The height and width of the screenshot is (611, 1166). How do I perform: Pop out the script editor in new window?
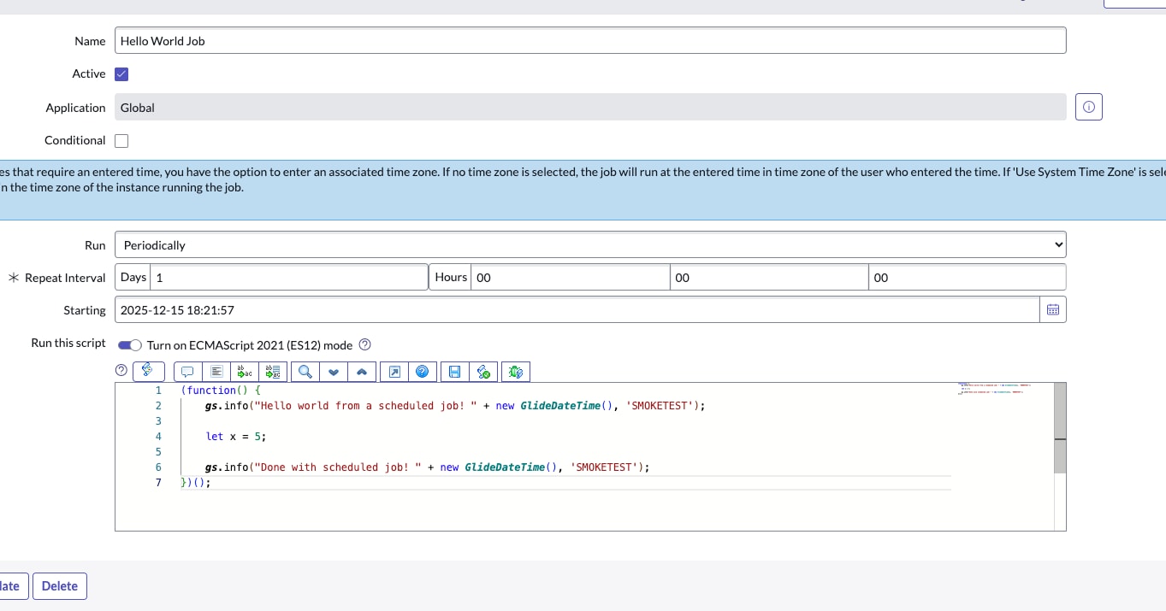pyautogui.click(x=394, y=371)
